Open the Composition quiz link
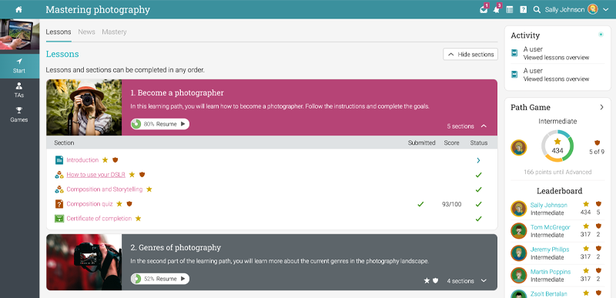 (89, 204)
